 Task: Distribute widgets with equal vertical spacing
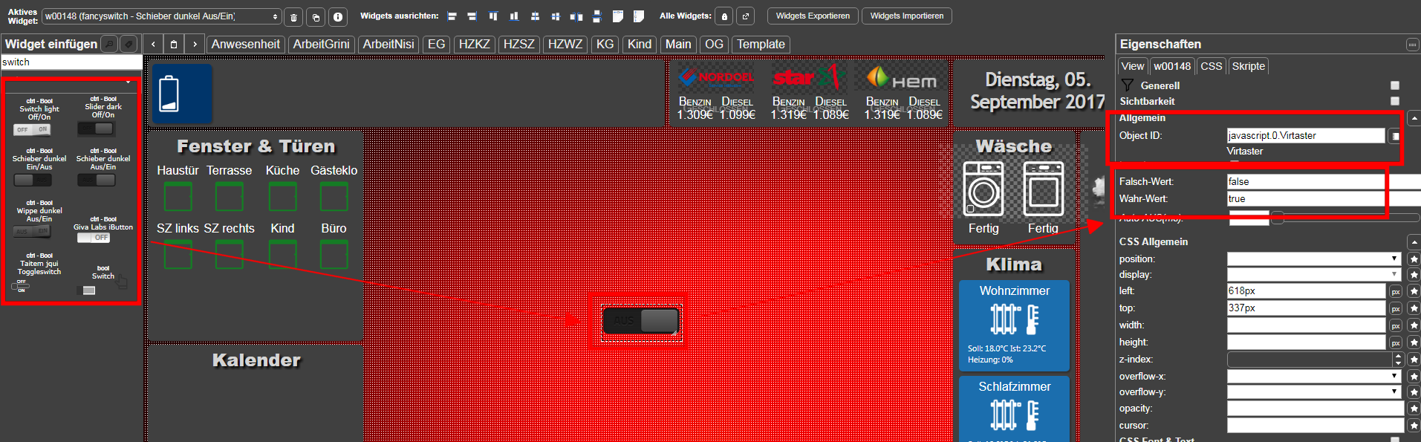[x=597, y=16]
